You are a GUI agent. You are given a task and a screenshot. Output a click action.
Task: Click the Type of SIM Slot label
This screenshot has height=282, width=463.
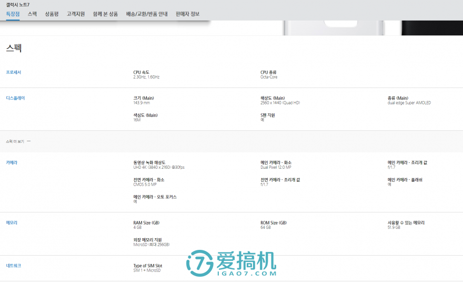coord(148,266)
